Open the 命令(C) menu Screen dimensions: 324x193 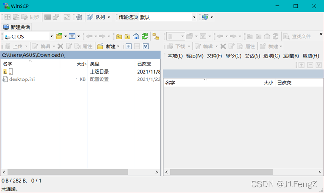[233, 56]
